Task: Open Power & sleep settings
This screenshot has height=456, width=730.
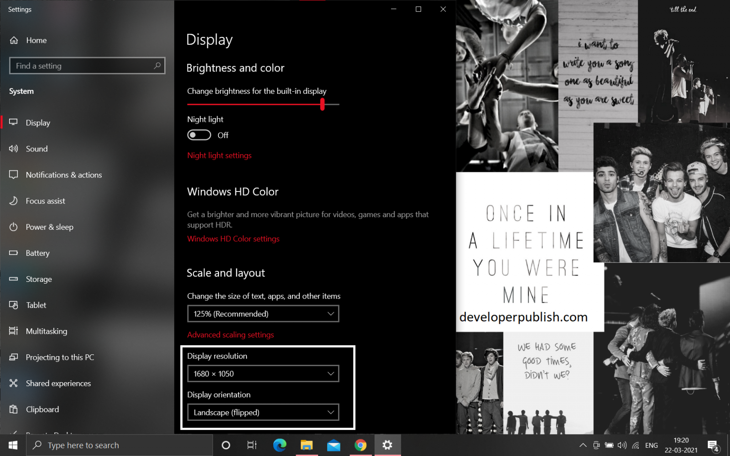Action: 50,227
